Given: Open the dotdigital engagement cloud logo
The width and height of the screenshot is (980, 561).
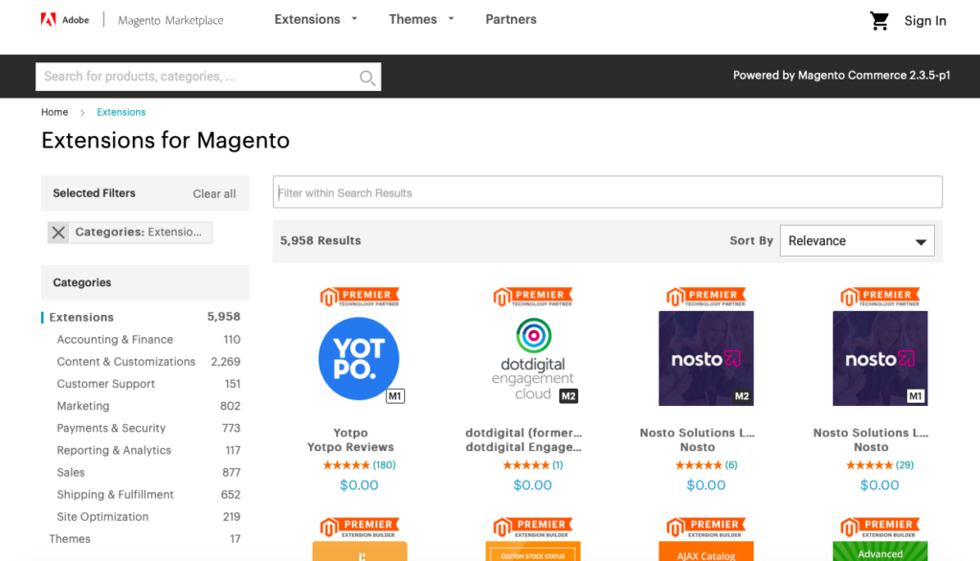Looking at the screenshot, I should pos(532,358).
